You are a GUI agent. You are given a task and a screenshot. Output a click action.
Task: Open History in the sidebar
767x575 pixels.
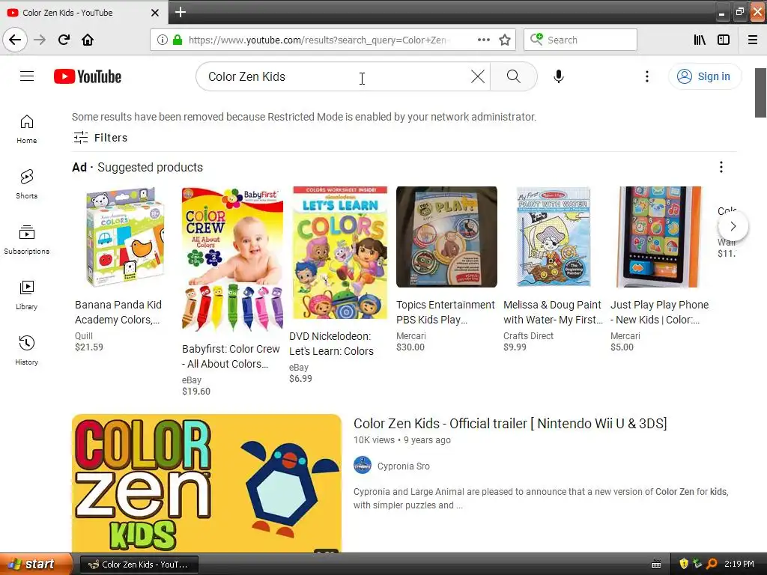[x=26, y=350]
